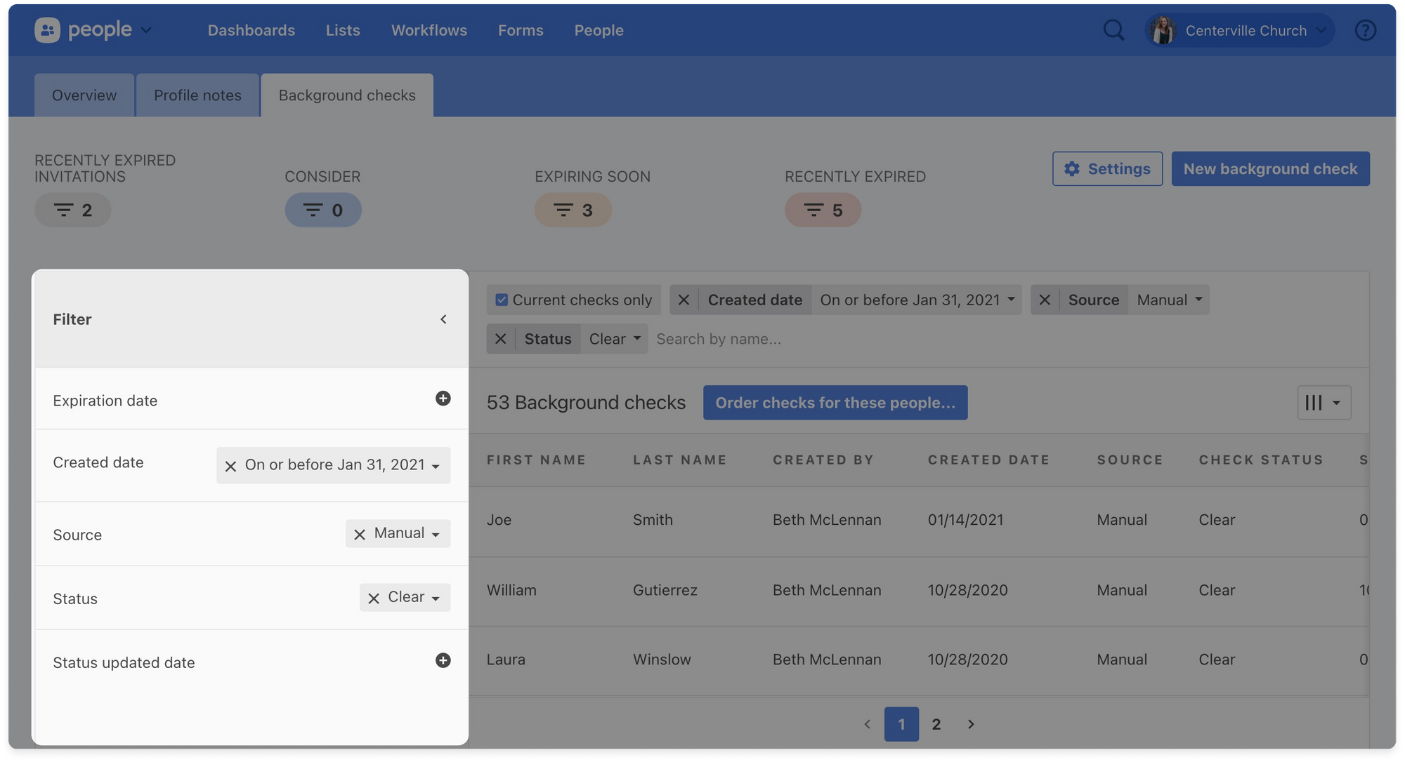Open the Centerville Church account dropdown
The width and height of the screenshot is (1405, 762).
click(1239, 30)
